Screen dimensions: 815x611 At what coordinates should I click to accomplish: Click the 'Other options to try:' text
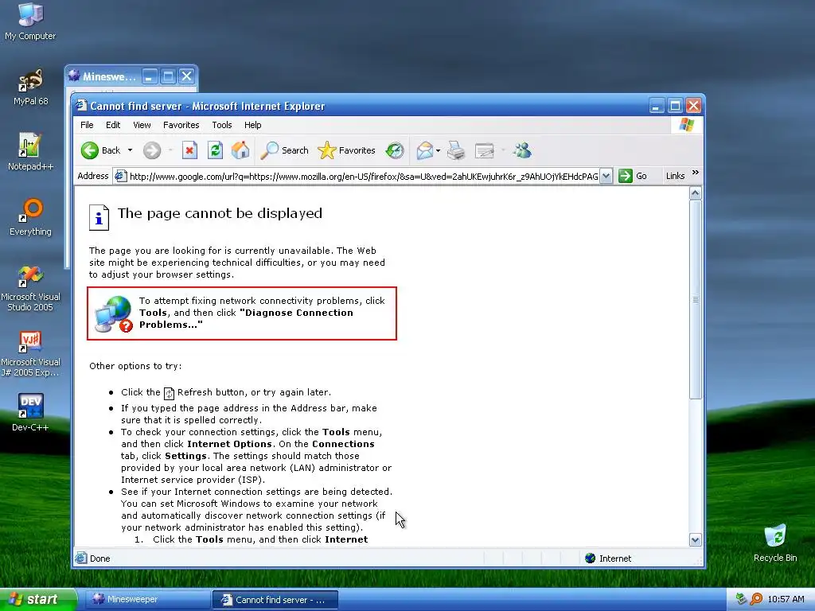pos(135,366)
